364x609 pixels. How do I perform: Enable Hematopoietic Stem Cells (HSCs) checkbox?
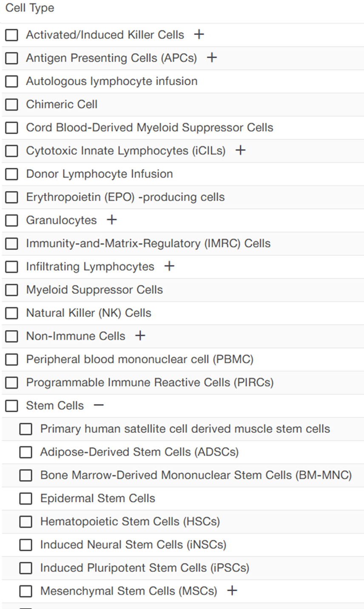click(26, 522)
